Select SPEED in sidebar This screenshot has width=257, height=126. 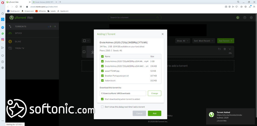pyautogui.click(x=32, y=33)
